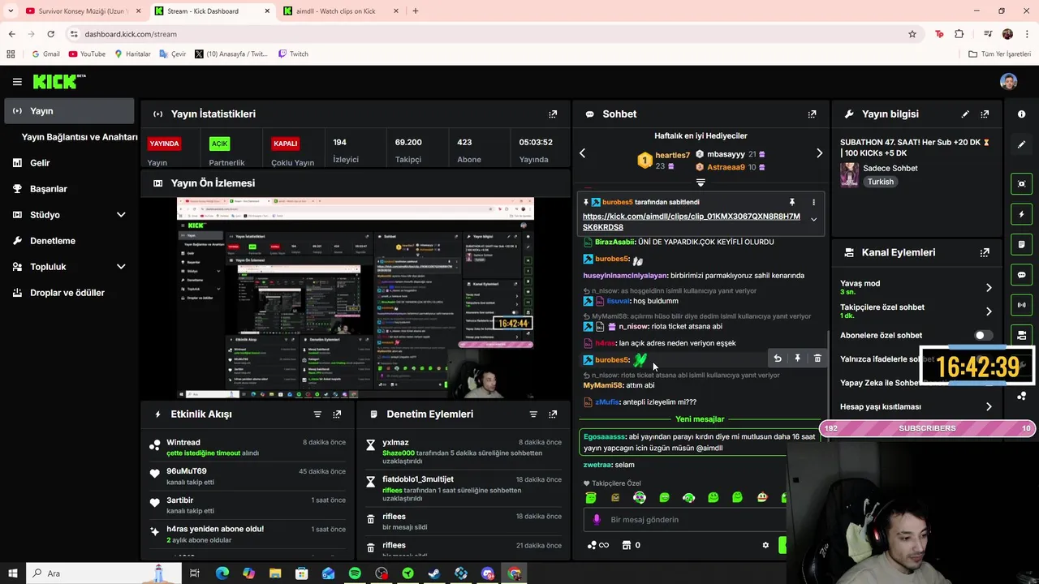Open Spotify from the Windows taskbar
1039x584 pixels.
[355, 573]
